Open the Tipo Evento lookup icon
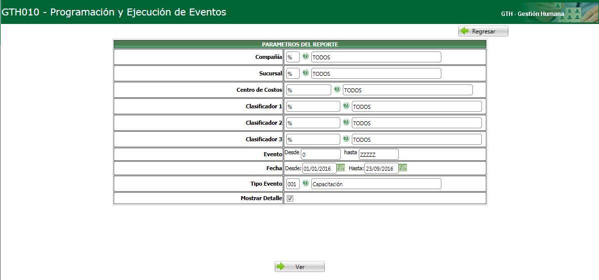Screen dimensions: 599x280 click(306, 183)
